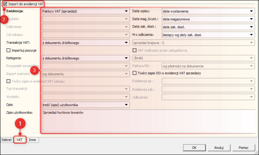Uncheck Import do ewidencji VAT checkbox
This screenshot has width=259, height=155.
coord(4,4)
